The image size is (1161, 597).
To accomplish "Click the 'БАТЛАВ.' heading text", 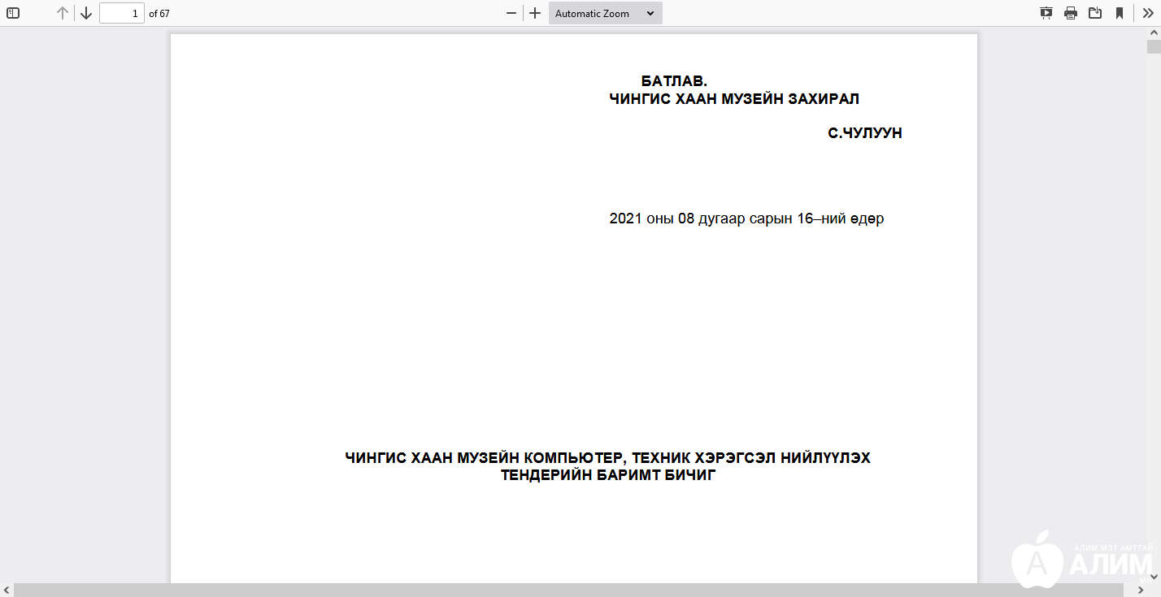I will click(674, 81).
